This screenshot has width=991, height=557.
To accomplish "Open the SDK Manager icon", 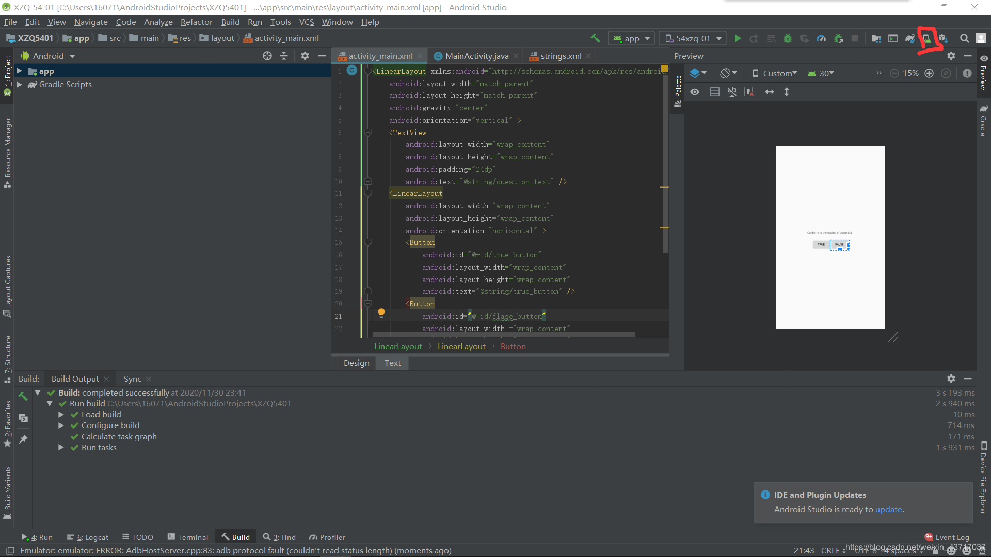I will point(944,38).
